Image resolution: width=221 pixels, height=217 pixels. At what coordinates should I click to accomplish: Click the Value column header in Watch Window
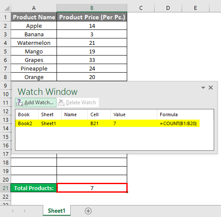click(x=134, y=114)
